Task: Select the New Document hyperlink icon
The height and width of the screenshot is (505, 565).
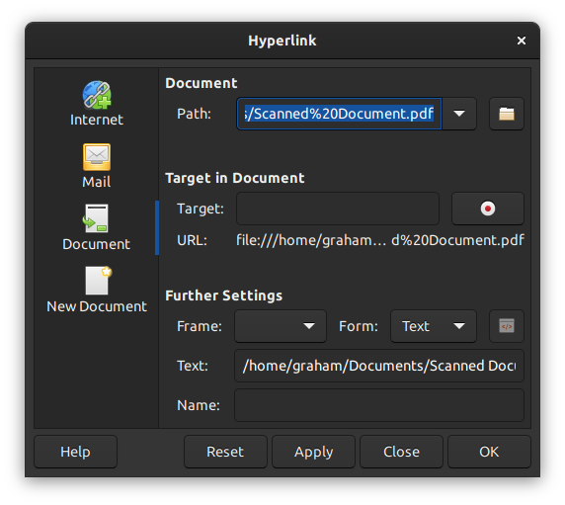Action: click(98, 281)
